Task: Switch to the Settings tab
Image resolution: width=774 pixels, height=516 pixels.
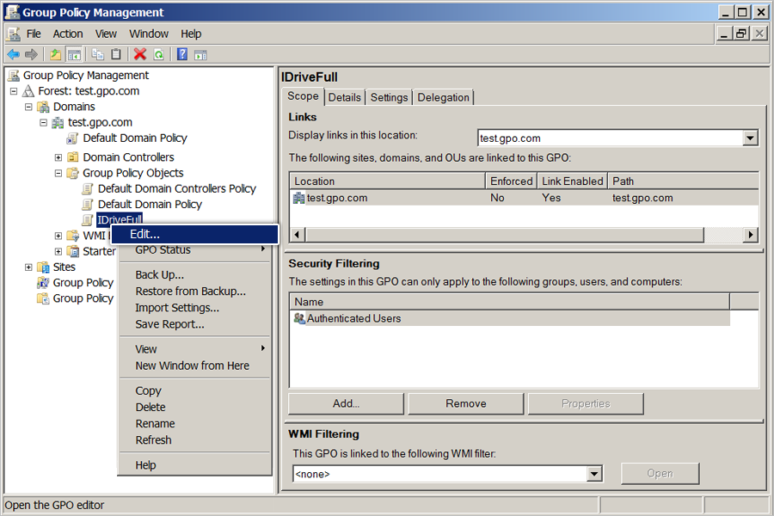Action: point(390,97)
